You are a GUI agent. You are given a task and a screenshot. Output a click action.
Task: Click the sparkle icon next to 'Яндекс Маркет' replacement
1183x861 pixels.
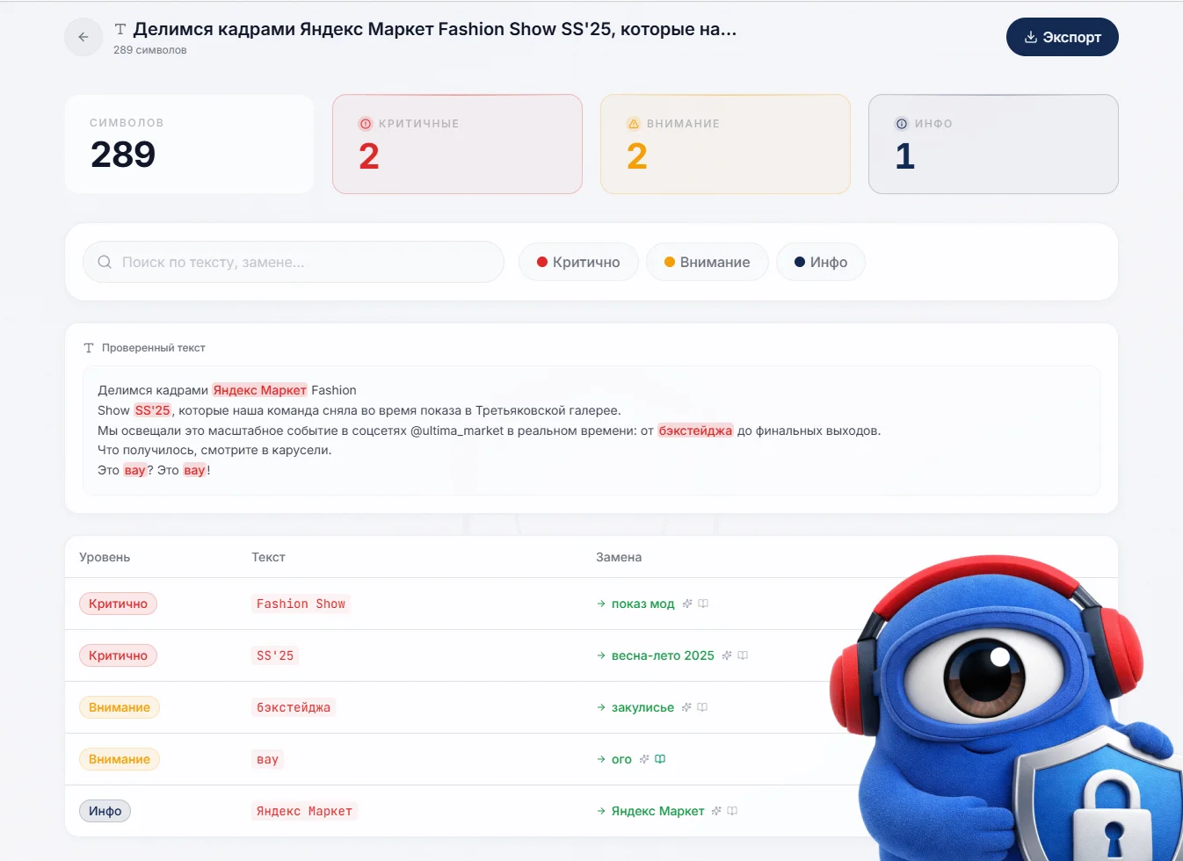pyautogui.click(x=716, y=811)
